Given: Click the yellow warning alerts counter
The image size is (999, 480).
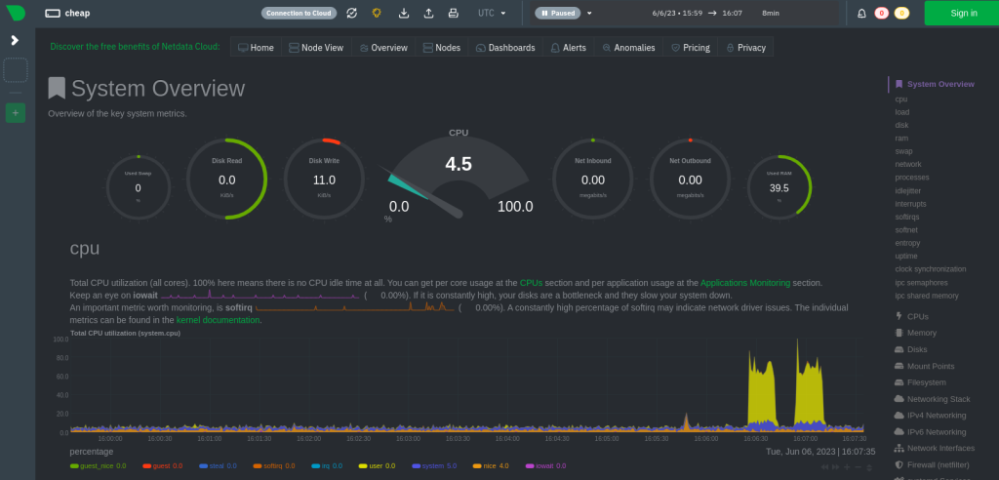Looking at the screenshot, I should click(901, 13).
